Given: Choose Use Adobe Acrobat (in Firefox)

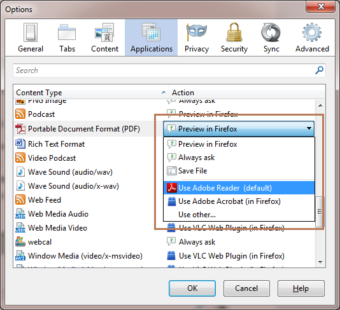Looking at the screenshot, I should pos(239,201).
